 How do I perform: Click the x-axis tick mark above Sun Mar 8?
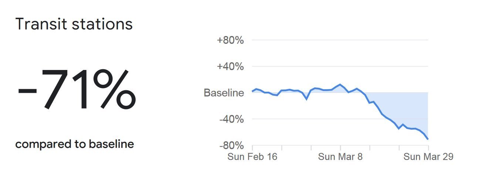[340, 148]
